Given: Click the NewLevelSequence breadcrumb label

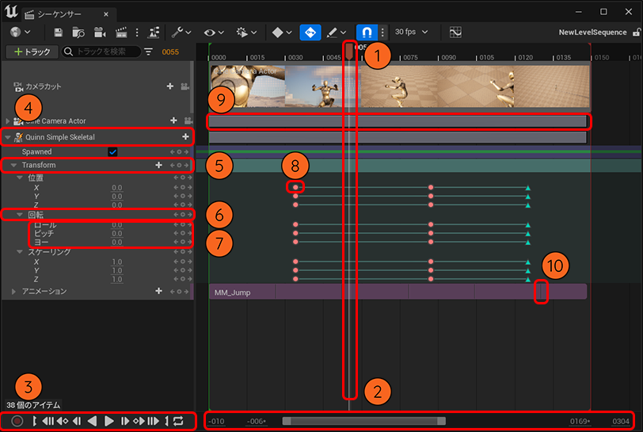Looking at the screenshot, I should tap(593, 32).
